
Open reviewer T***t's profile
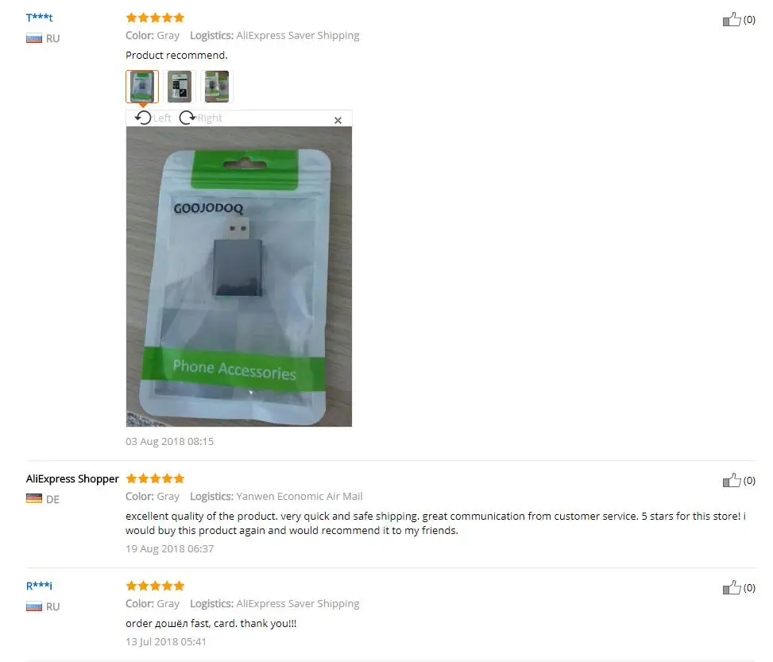[40, 17]
